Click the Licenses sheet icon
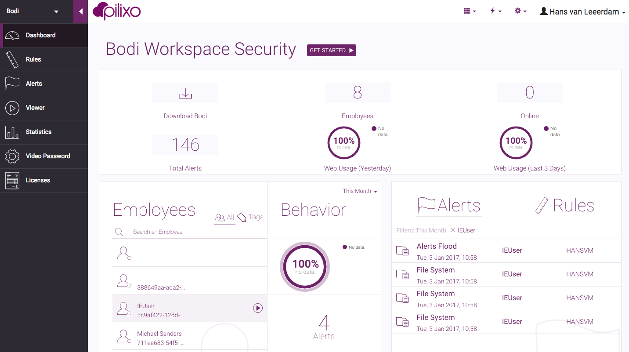The width and height of the screenshot is (629, 352). pyautogui.click(x=12, y=180)
